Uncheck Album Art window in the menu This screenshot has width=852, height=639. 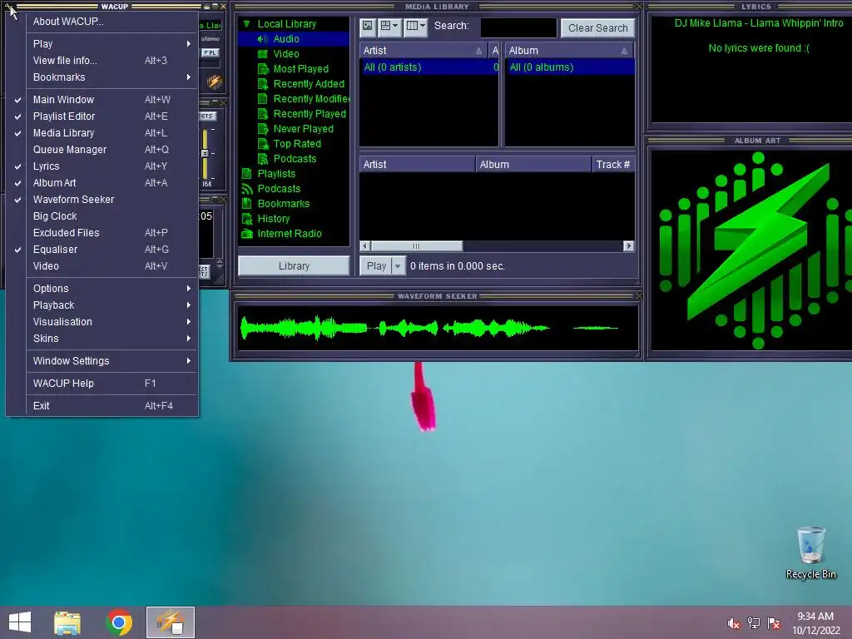102,183
